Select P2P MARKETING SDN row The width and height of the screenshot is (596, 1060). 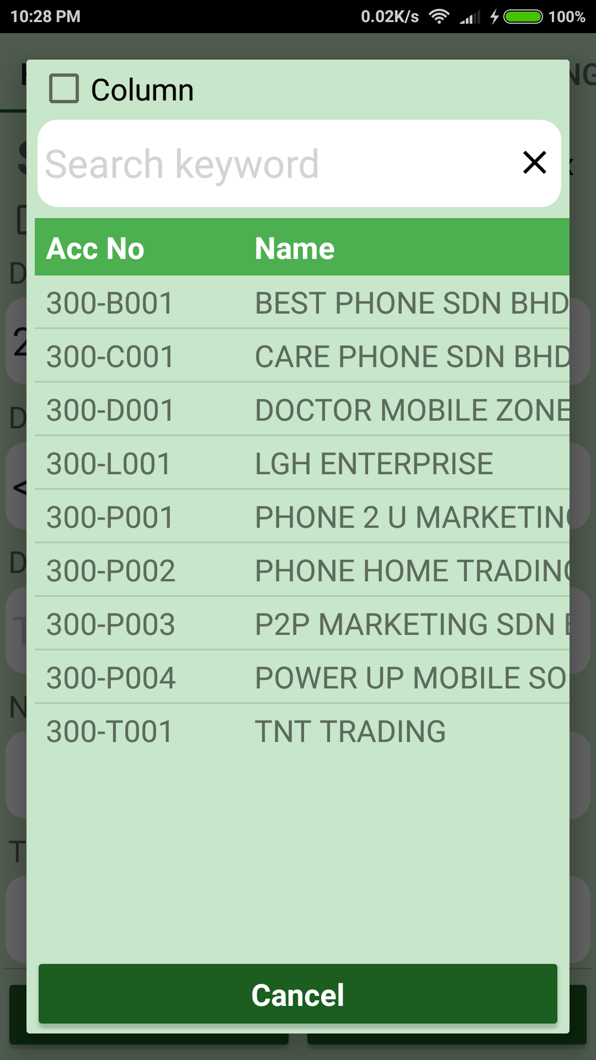pos(302,624)
